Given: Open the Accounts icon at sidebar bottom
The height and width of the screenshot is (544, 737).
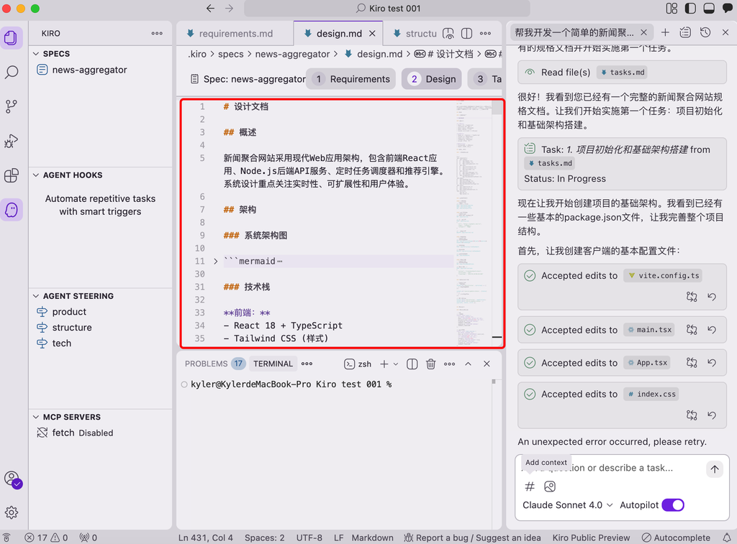Looking at the screenshot, I should (x=12, y=479).
